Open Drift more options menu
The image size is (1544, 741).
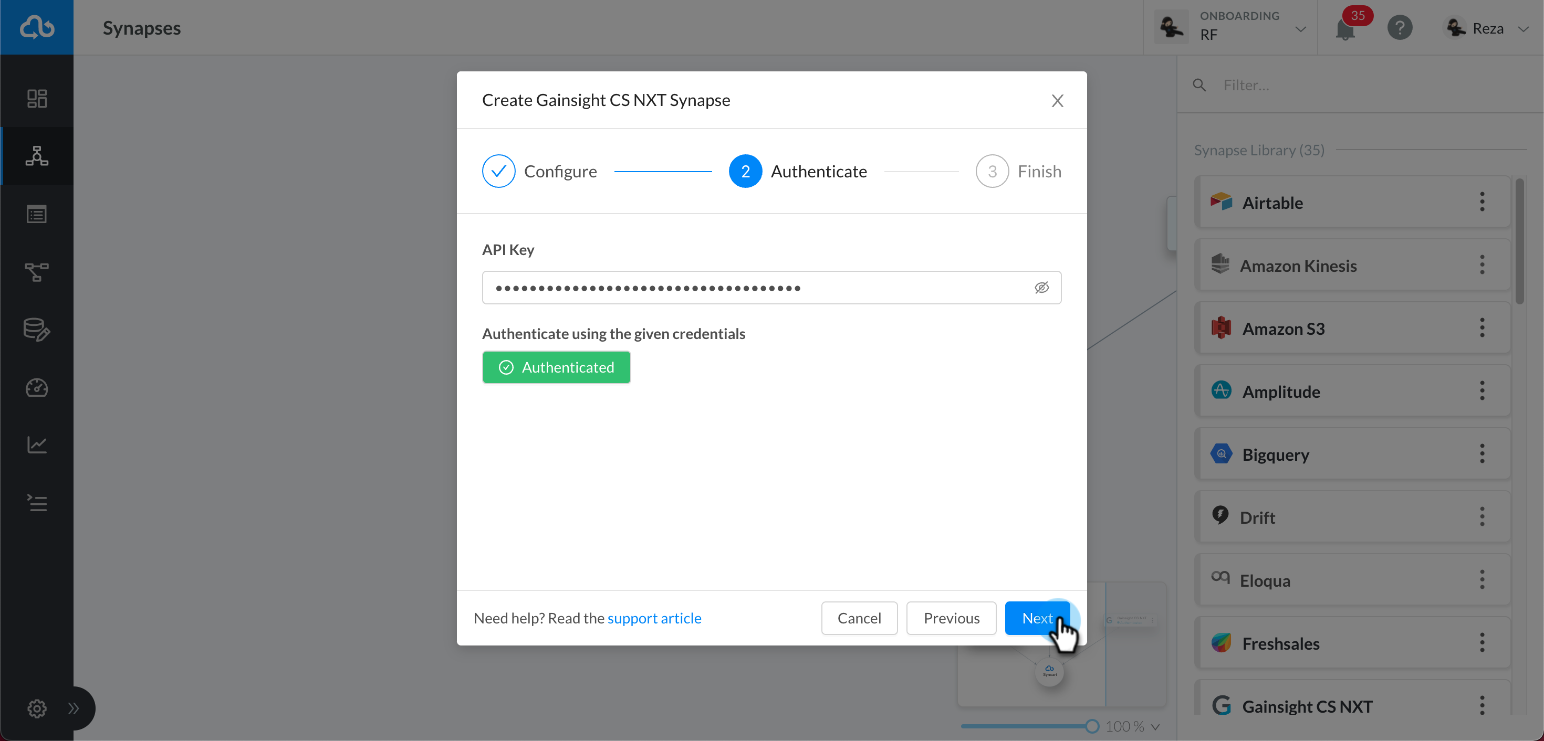click(1482, 516)
